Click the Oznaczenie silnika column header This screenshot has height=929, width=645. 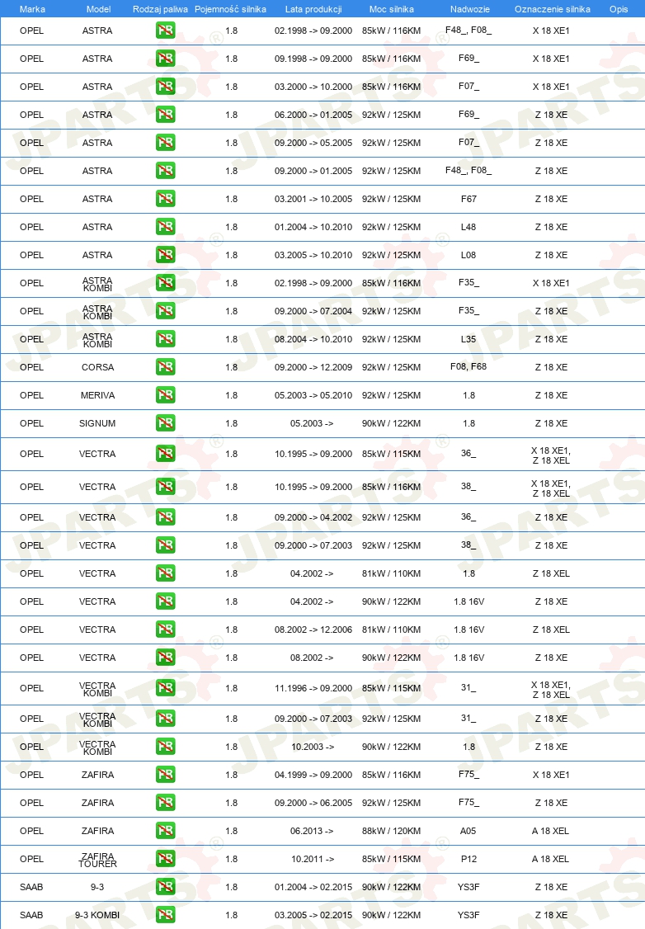click(x=552, y=9)
